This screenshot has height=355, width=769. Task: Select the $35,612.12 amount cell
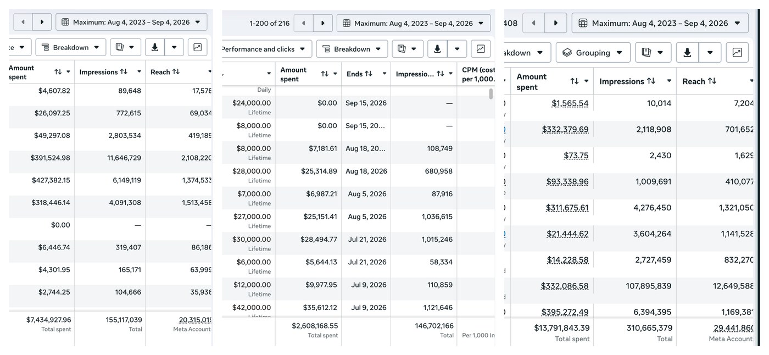click(x=320, y=308)
